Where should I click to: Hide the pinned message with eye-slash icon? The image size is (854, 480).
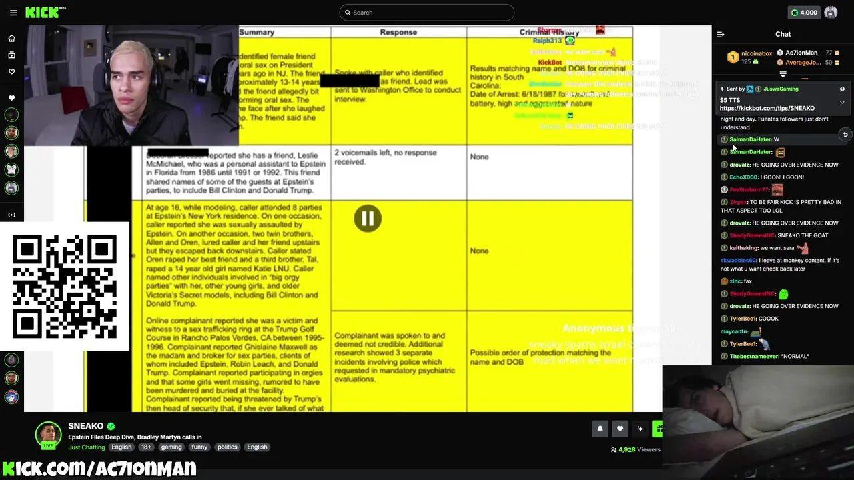pyautogui.click(x=842, y=89)
